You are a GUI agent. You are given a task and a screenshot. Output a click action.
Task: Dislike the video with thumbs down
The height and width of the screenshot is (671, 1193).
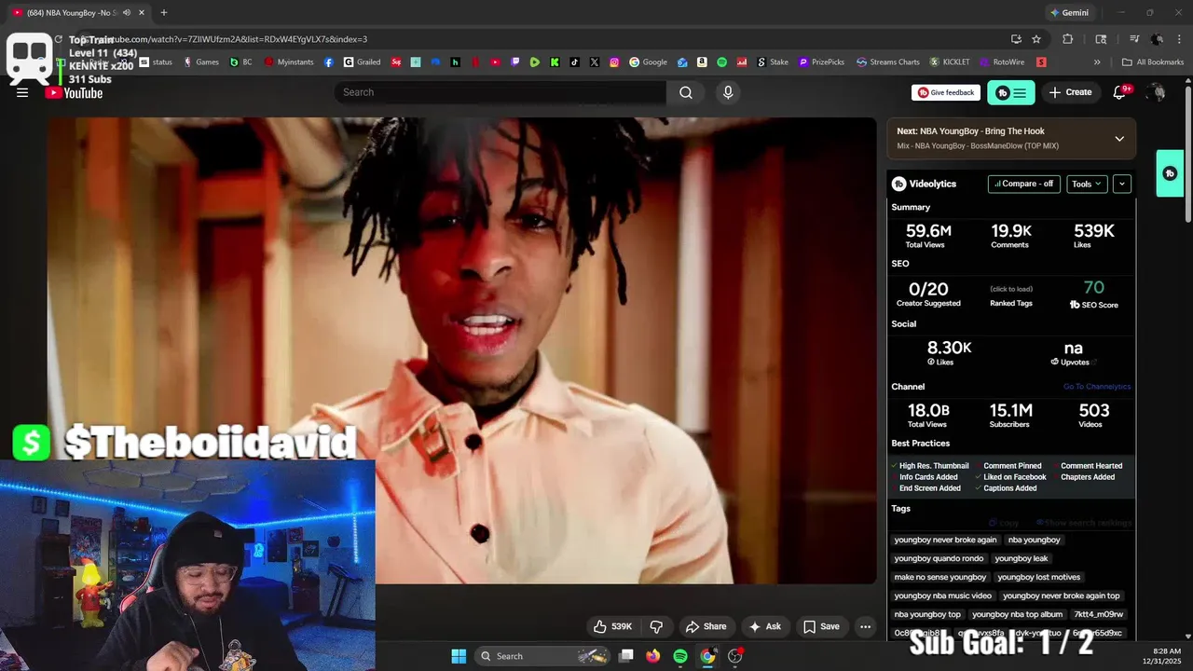click(x=656, y=626)
